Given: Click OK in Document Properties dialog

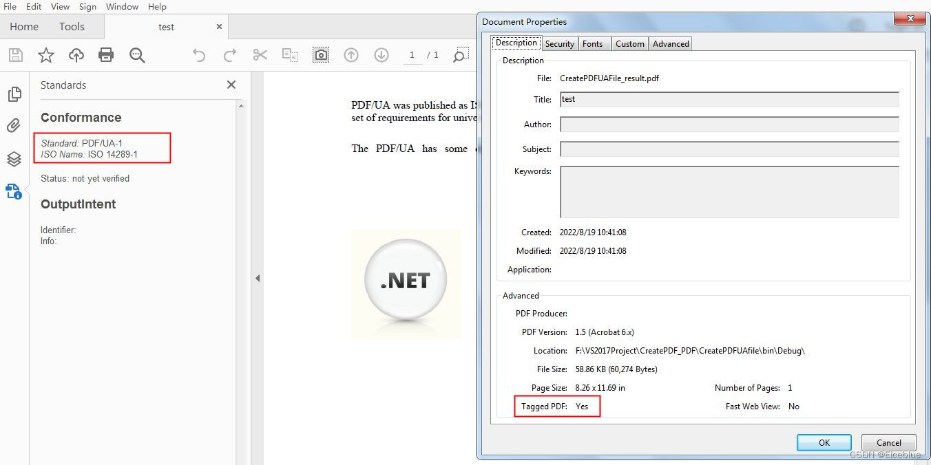Looking at the screenshot, I should click(824, 442).
